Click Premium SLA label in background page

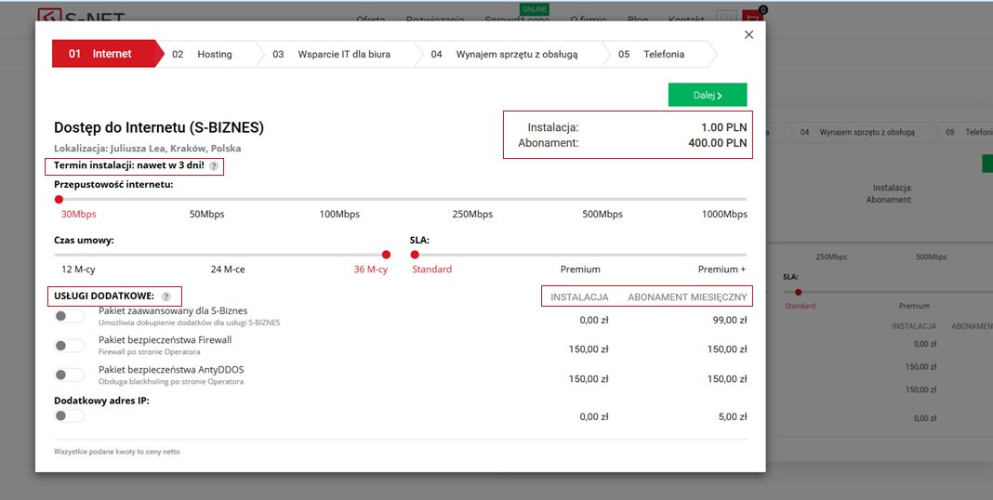pyautogui.click(x=914, y=306)
